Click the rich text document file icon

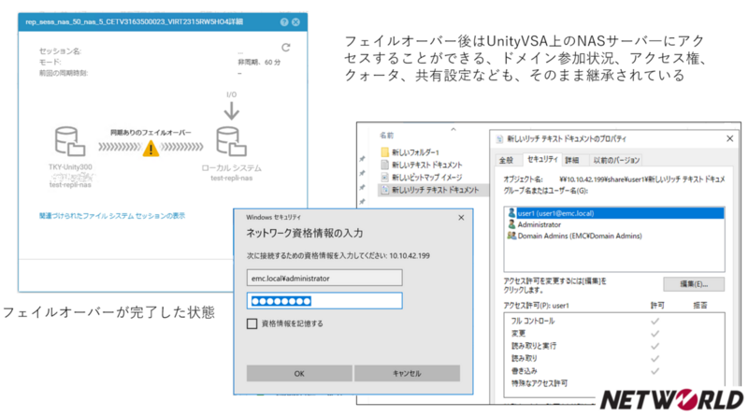click(385, 190)
